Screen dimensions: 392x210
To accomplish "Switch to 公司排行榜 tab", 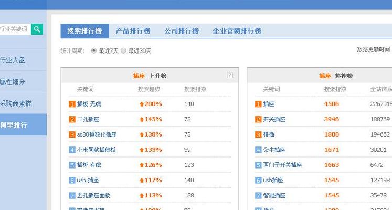I will click(182, 31).
